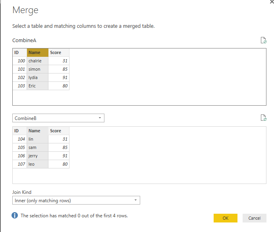This screenshot has height=232, width=274.
Task: Confirm merge with the OK button
Action: point(226,218)
